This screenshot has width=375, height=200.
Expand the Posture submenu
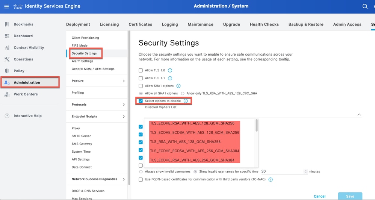pyautogui.click(x=124, y=81)
